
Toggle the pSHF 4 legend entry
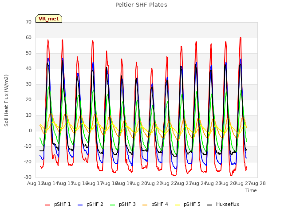coord(155,204)
